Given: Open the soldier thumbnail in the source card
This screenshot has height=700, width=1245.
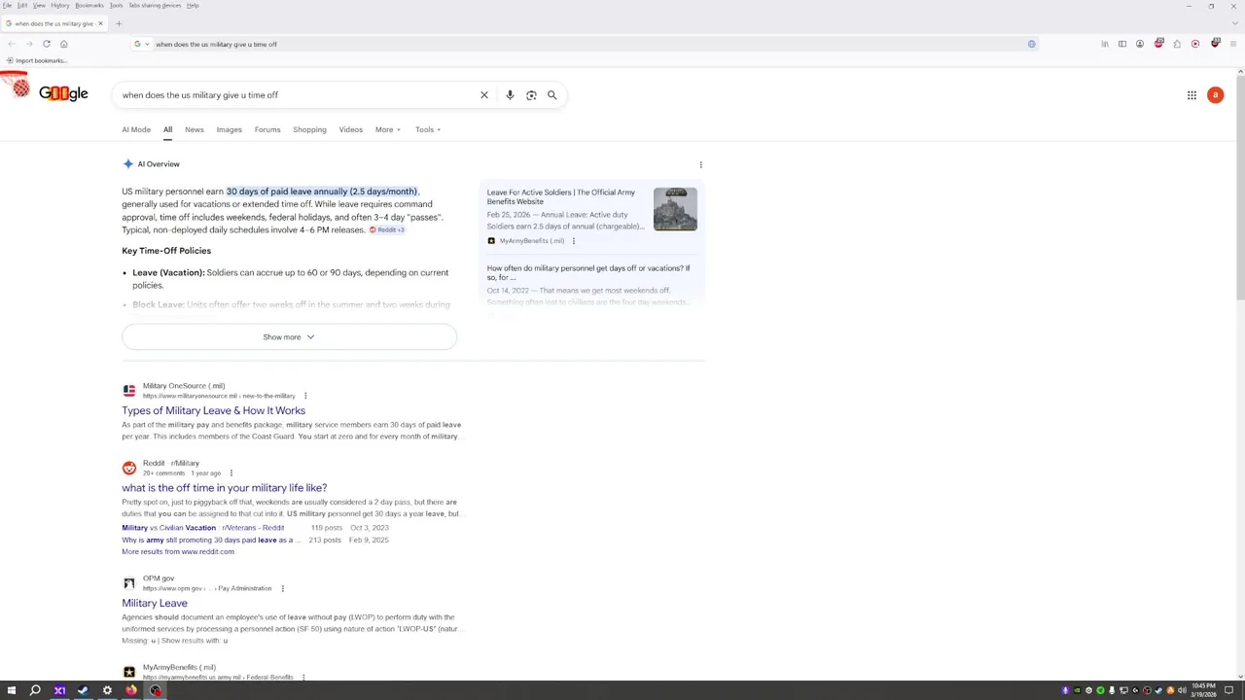Looking at the screenshot, I should pos(675,209).
